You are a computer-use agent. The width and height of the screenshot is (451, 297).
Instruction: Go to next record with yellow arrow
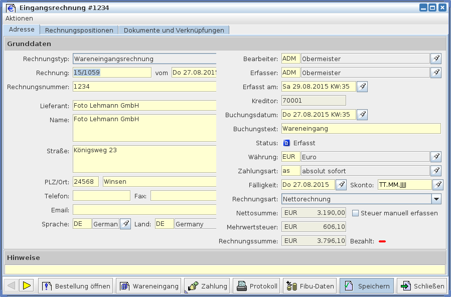(x=27, y=285)
